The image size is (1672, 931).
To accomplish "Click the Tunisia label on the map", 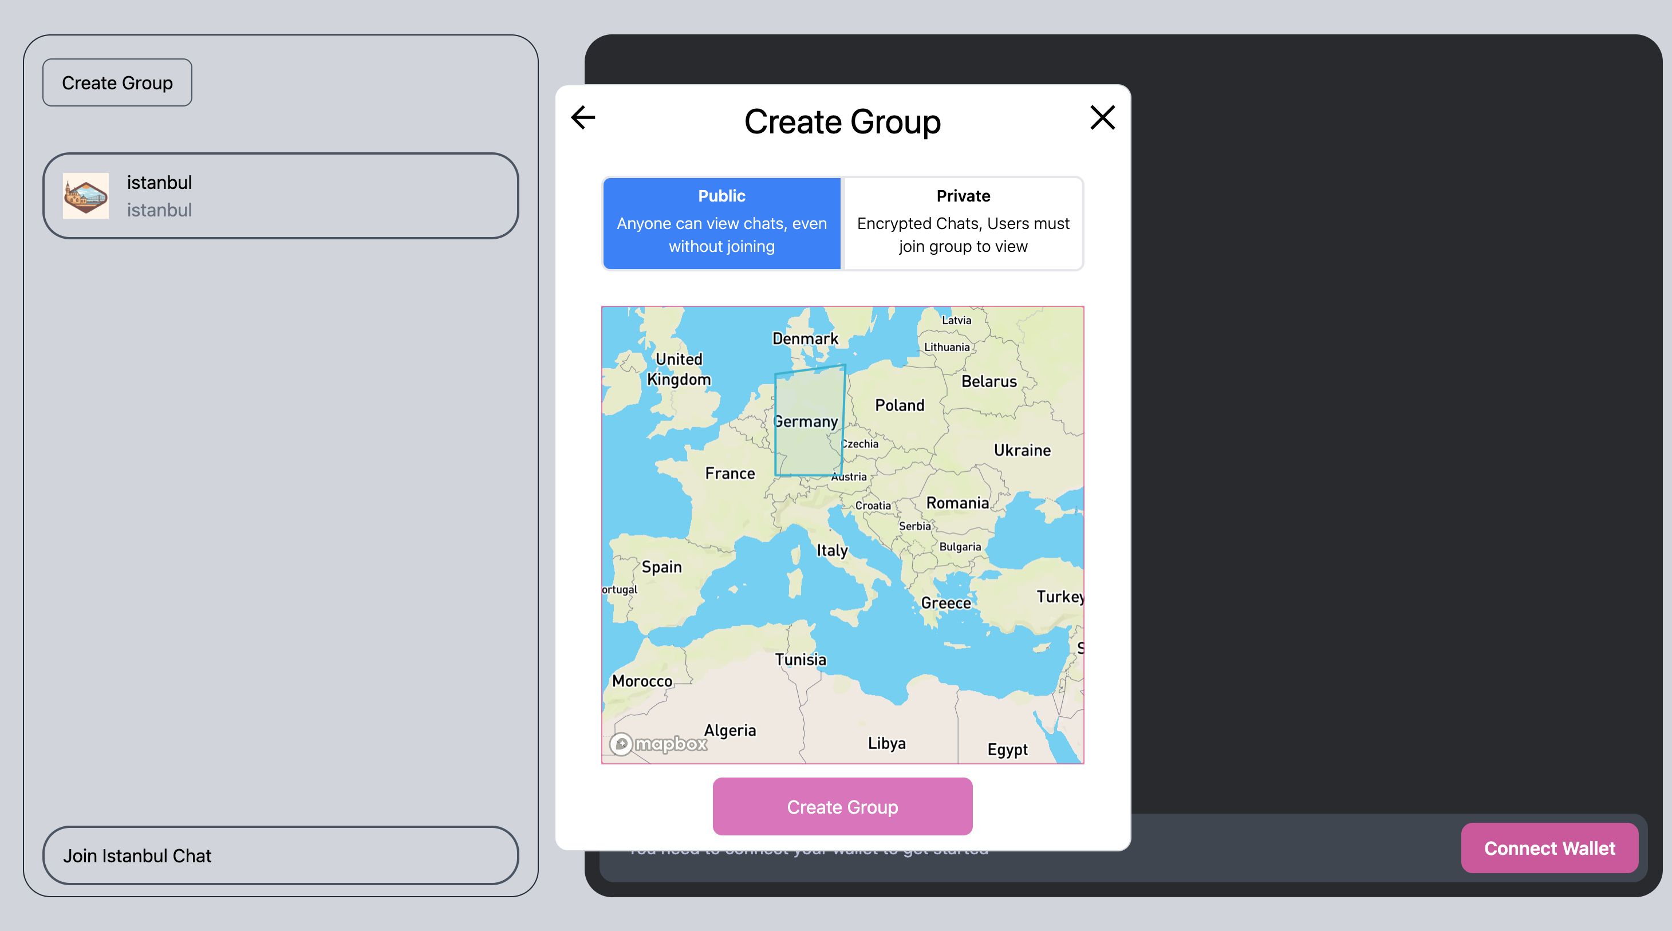I will pos(800,660).
